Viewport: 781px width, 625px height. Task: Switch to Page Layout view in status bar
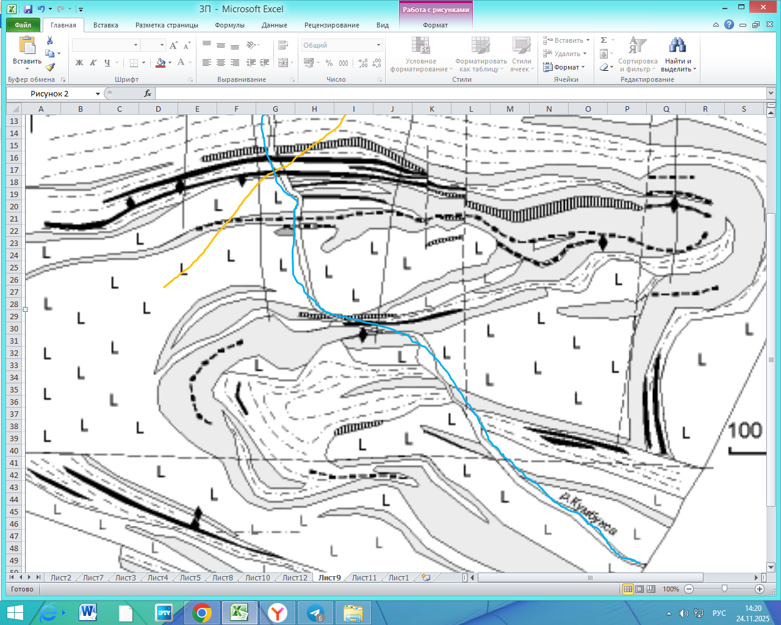639,589
